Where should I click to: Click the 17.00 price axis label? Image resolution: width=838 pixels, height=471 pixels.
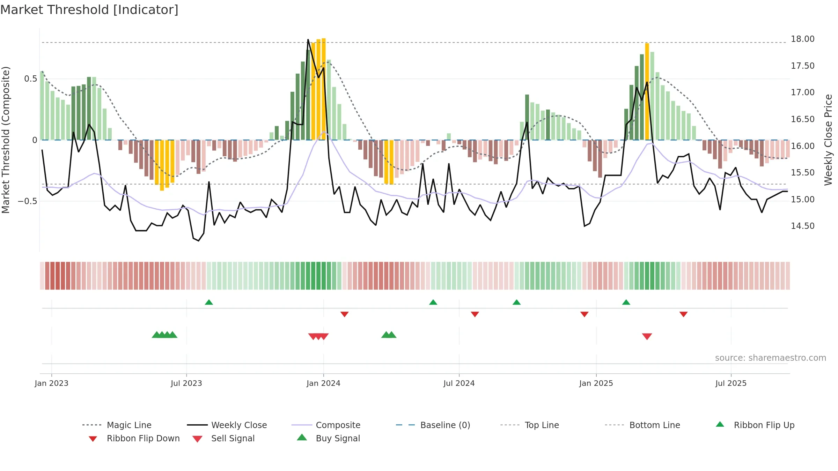803,92
